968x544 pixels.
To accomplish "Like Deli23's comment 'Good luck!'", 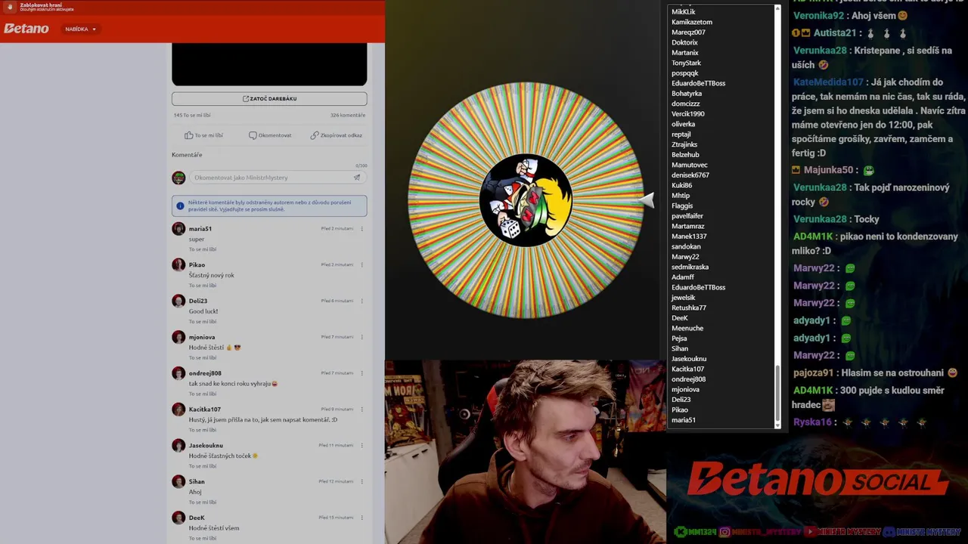I will [x=203, y=322].
